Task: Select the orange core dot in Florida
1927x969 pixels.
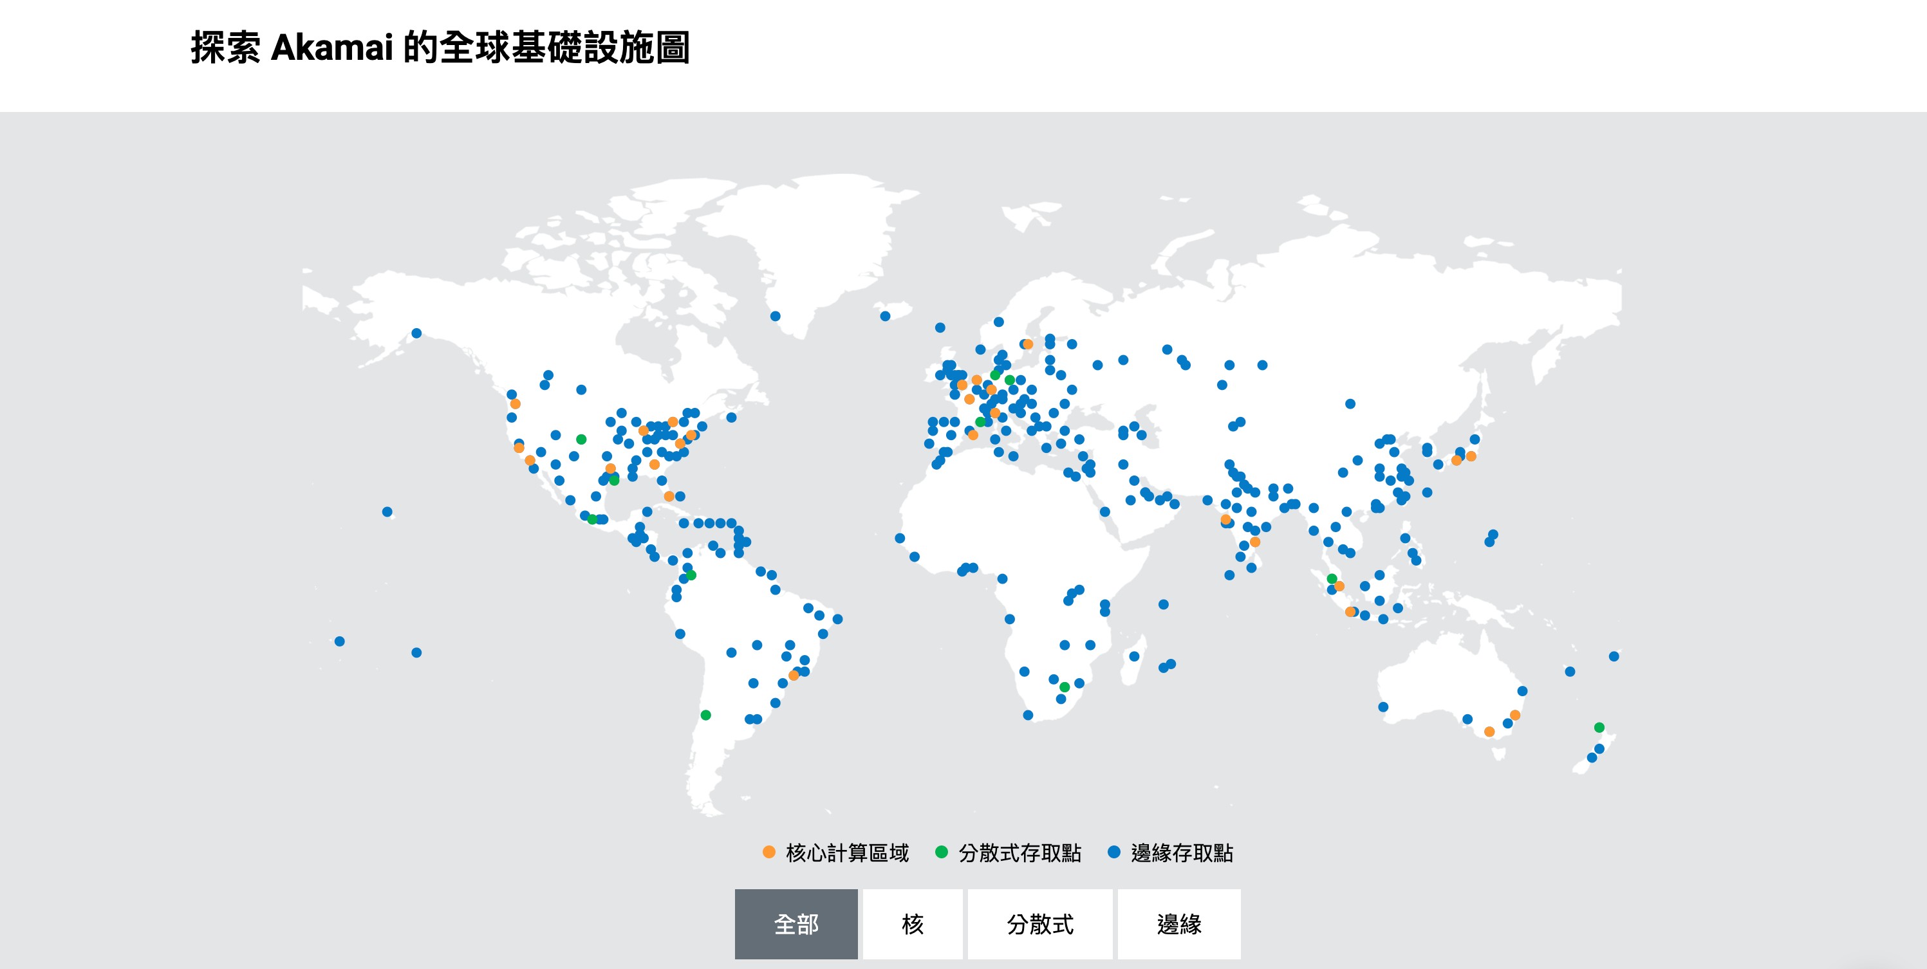Action: tap(669, 497)
